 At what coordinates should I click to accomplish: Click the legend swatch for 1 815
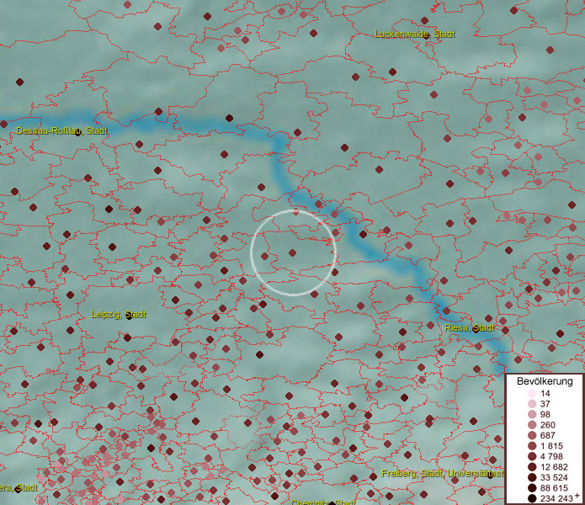click(532, 446)
